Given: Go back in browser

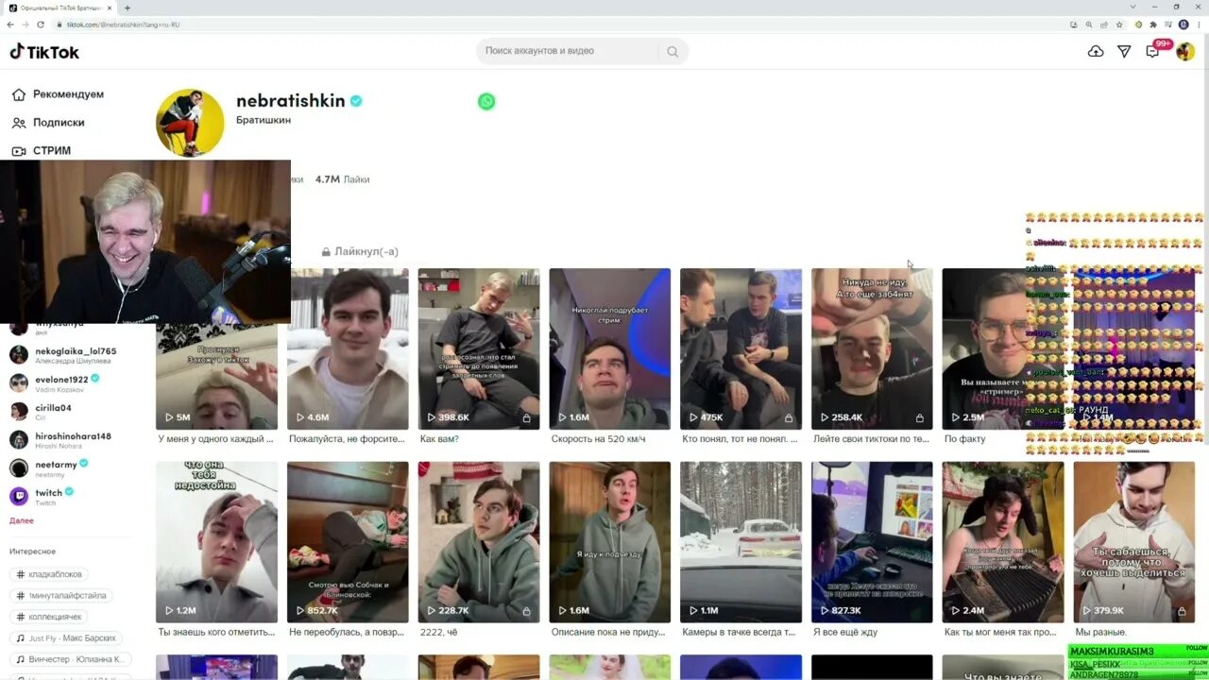Looking at the screenshot, I should [x=11, y=25].
